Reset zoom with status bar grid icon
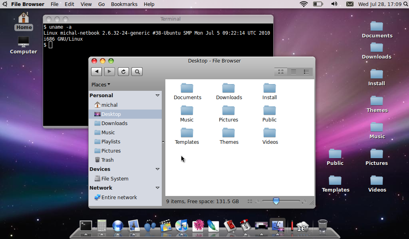 coord(250,201)
